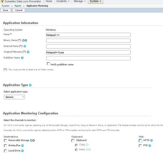The image size is (163, 155).
Task: Open Clipboard Paste blue info icon
Action: click(87, 149)
